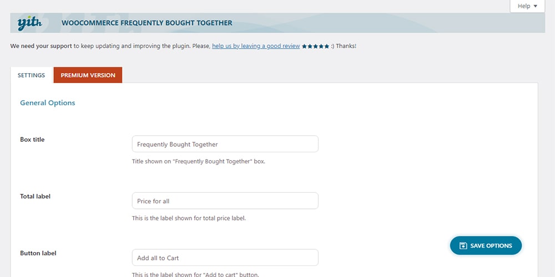555x277 pixels.
Task: Focus the Box title input field
Action: (x=225, y=144)
